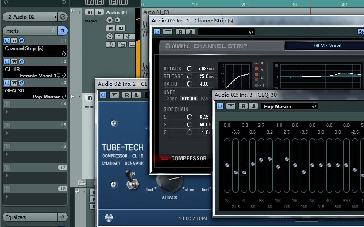Enable read automation on Audio 01 track
This screenshot has width=364, height=227.
pos(111,28)
